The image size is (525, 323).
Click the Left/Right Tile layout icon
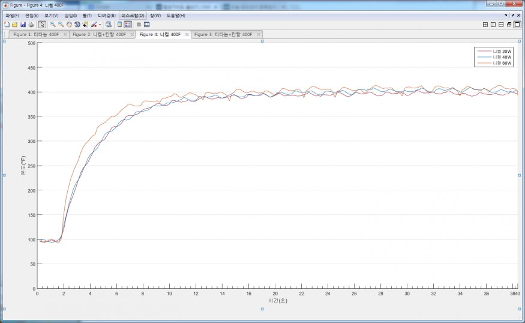(x=493, y=25)
